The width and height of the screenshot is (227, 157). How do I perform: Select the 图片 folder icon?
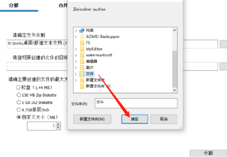pyautogui.click(x=82, y=68)
